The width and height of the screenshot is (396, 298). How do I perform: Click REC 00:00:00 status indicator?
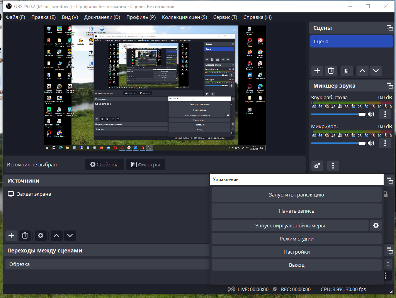[292, 289]
